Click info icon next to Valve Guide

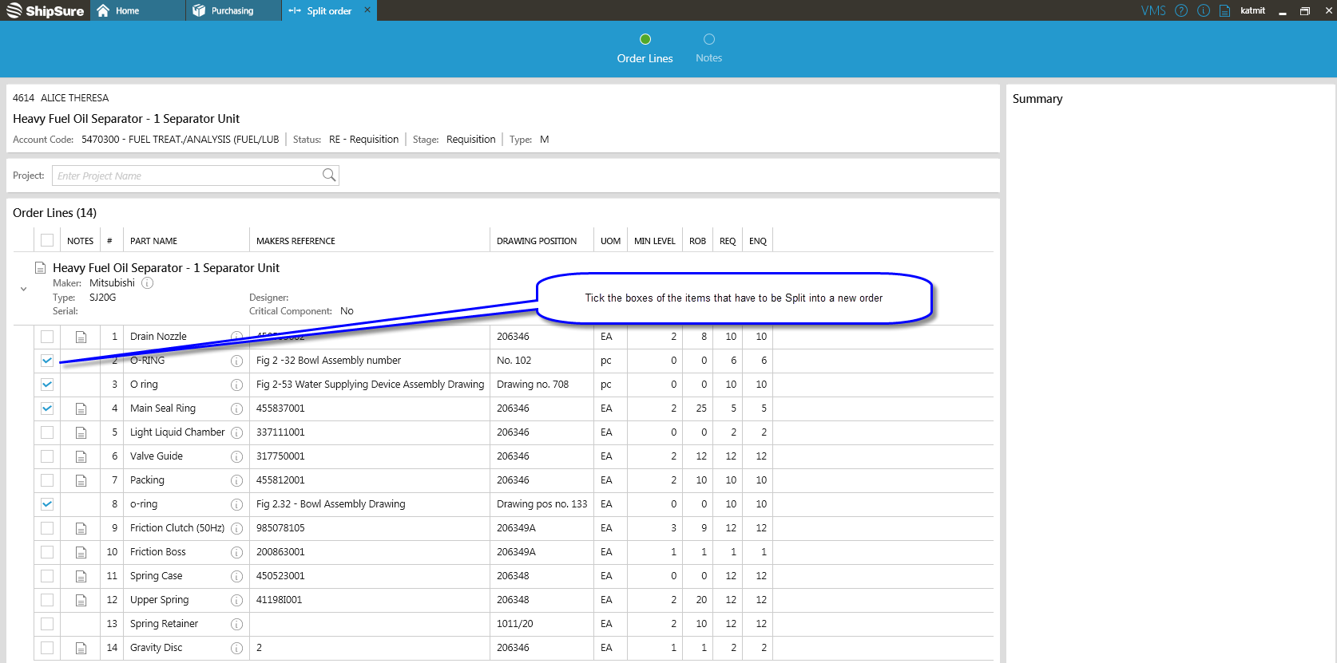click(236, 457)
